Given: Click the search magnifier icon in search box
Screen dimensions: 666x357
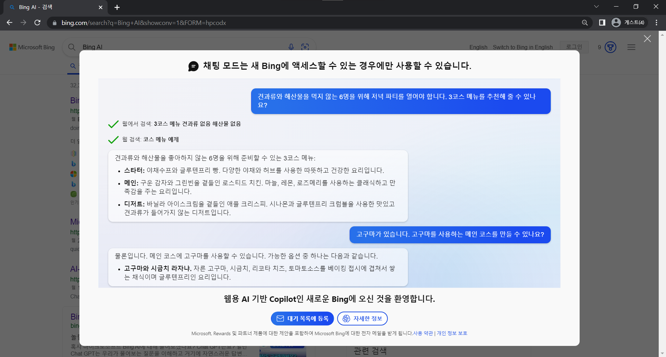Looking at the screenshot, I should click(x=72, y=47).
